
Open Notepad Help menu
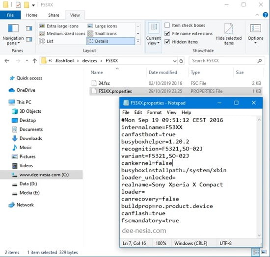[x=187, y=112]
